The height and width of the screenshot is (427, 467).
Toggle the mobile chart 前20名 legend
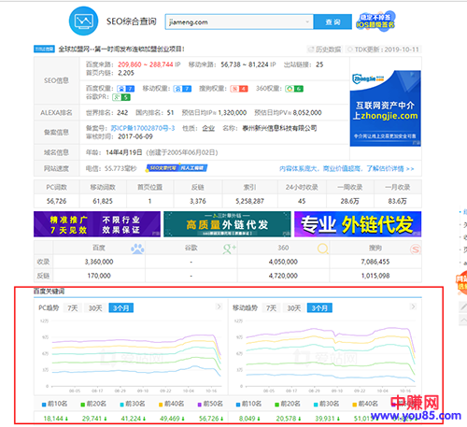(x=288, y=404)
